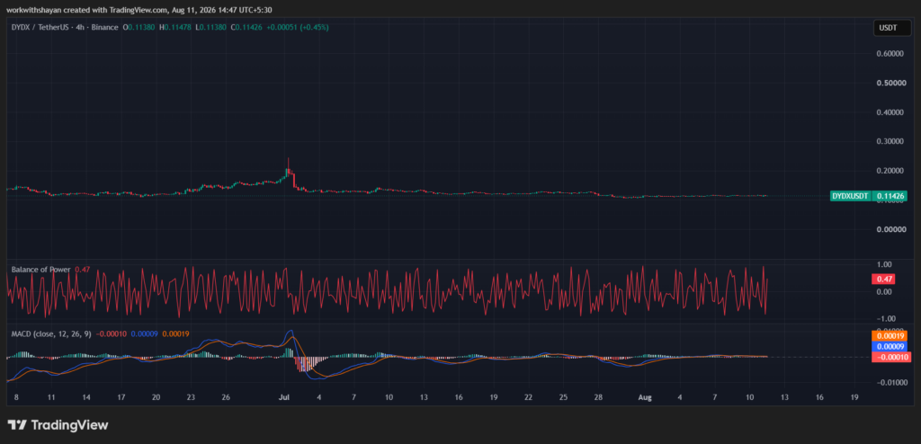Click the +0.00051 (+0.45%) change value
Screen dimensions: 921x444
(x=297, y=27)
